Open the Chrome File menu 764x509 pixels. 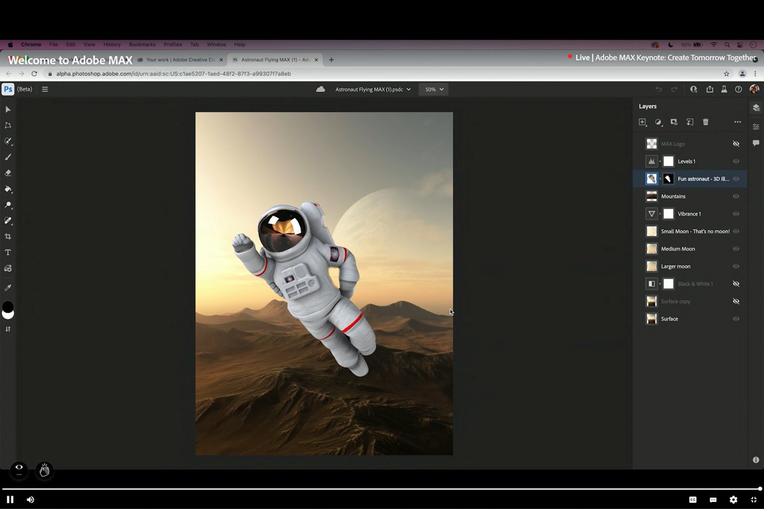(x=53, y=45)
